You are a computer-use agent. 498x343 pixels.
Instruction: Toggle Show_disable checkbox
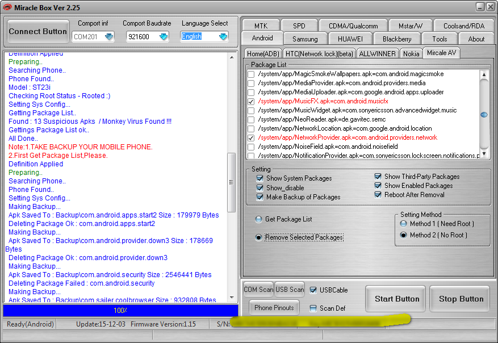[x=260, y=188]
